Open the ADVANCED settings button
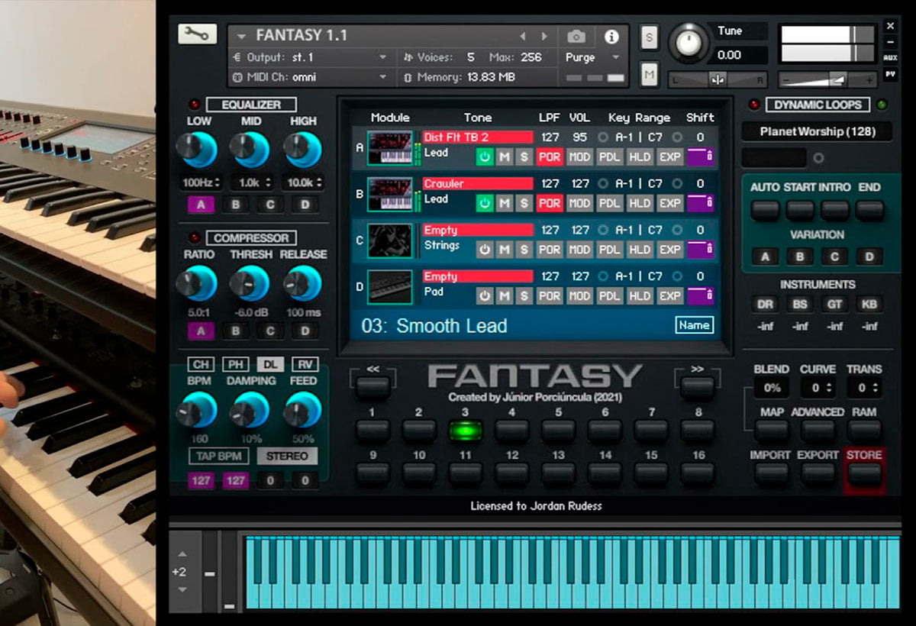 pos(818,431)
